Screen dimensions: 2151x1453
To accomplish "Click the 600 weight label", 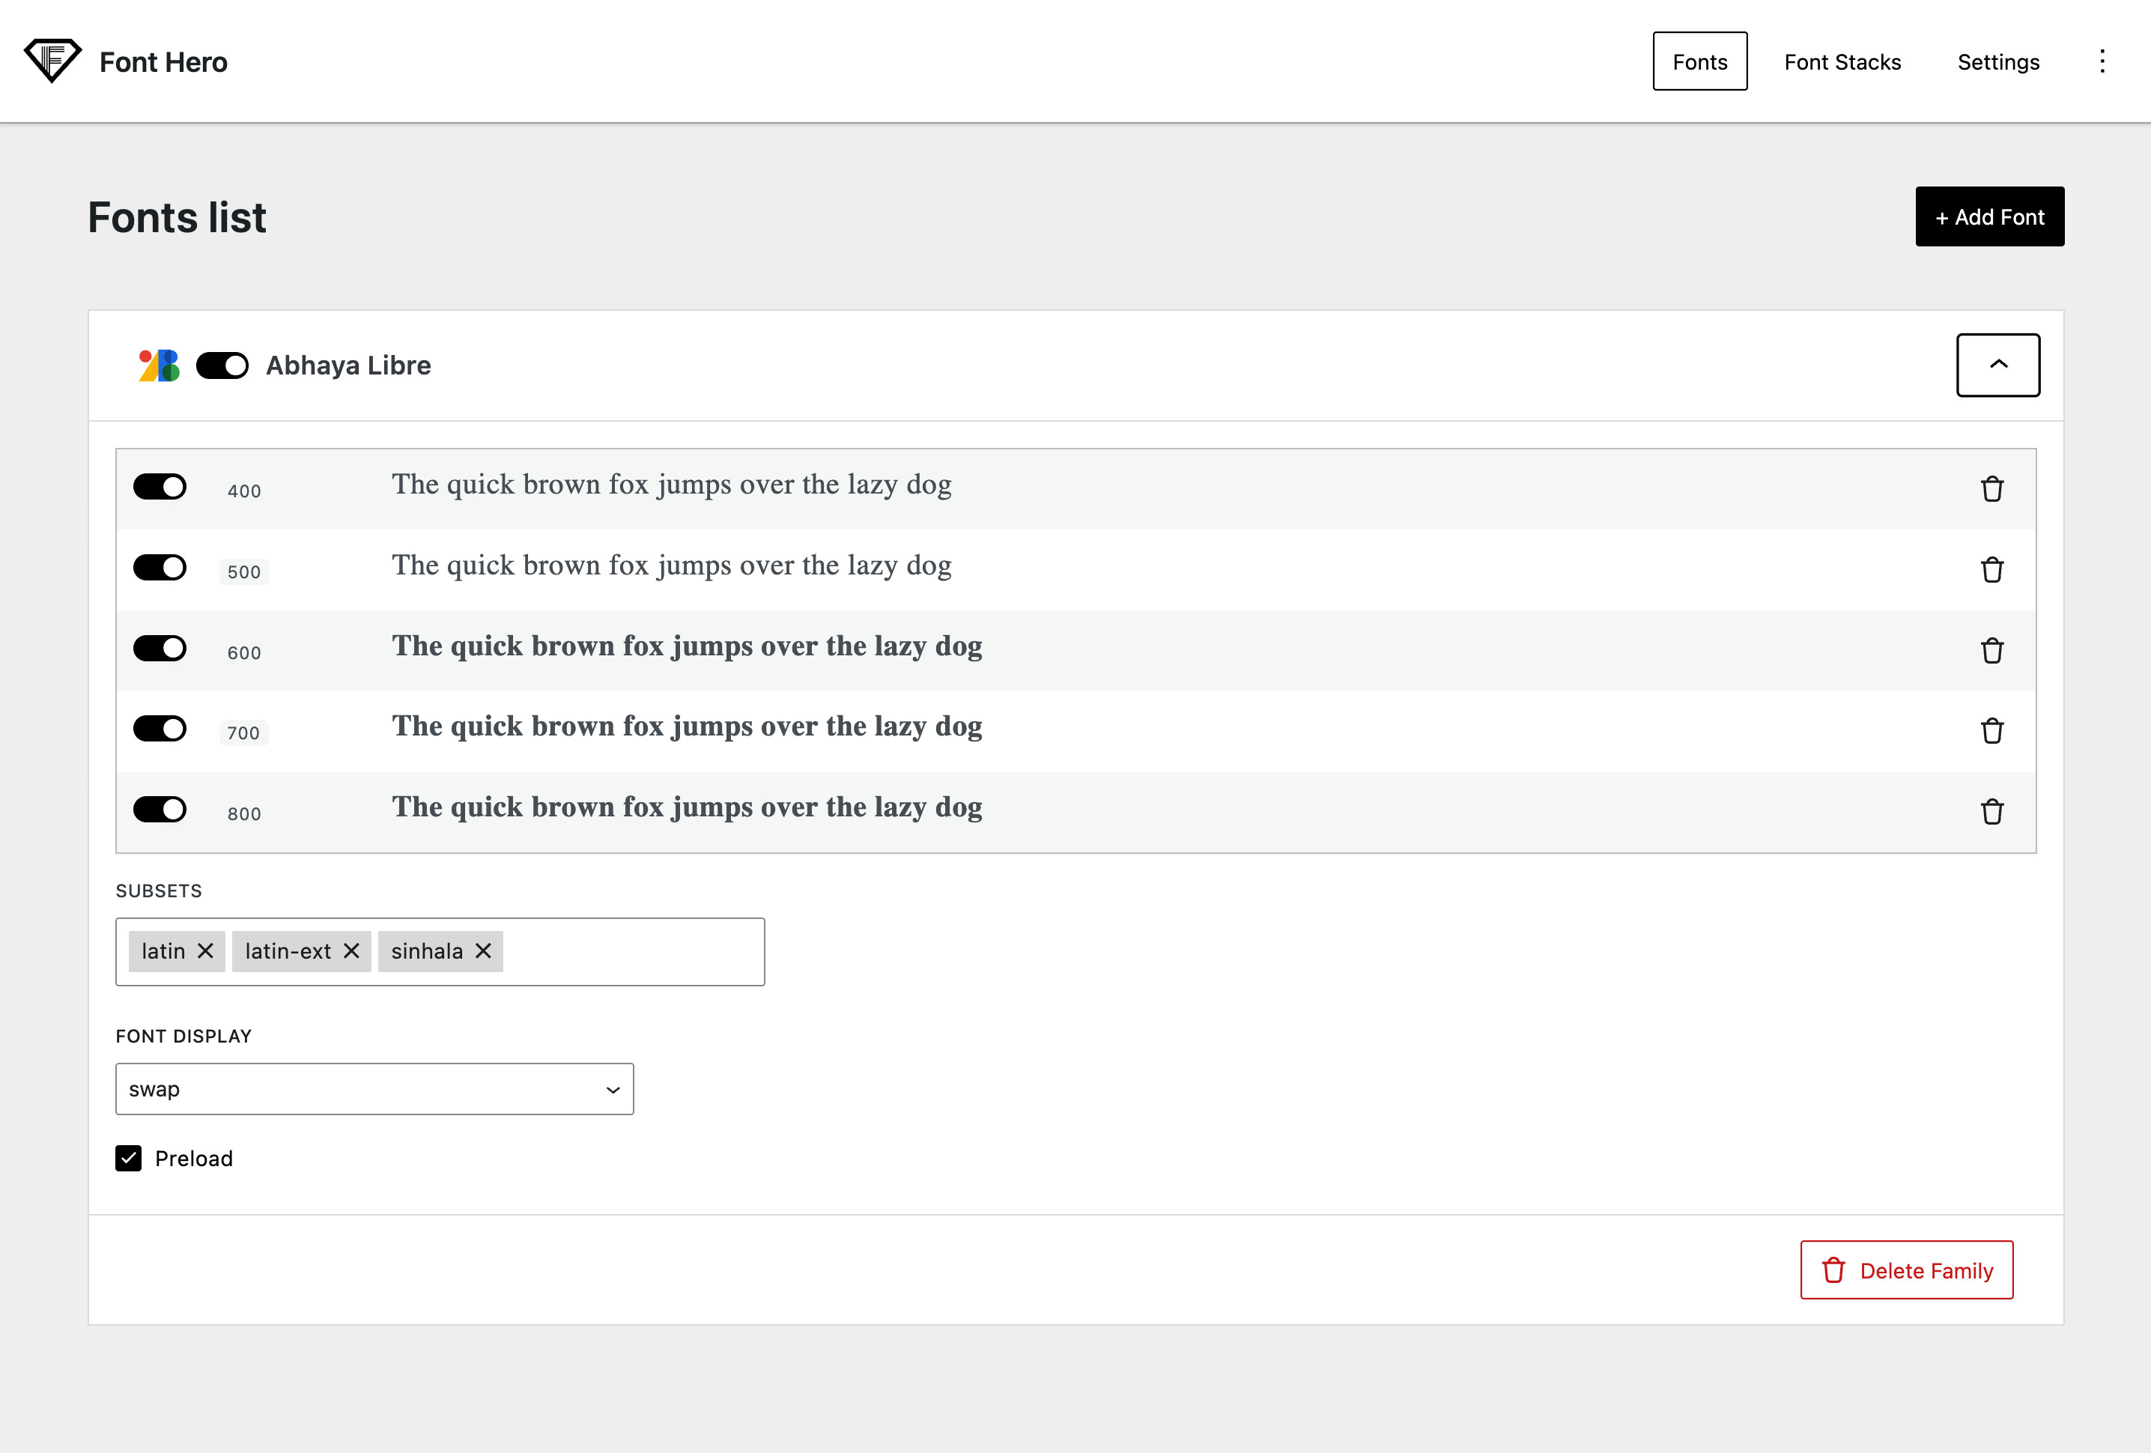I will coord(244,652).
